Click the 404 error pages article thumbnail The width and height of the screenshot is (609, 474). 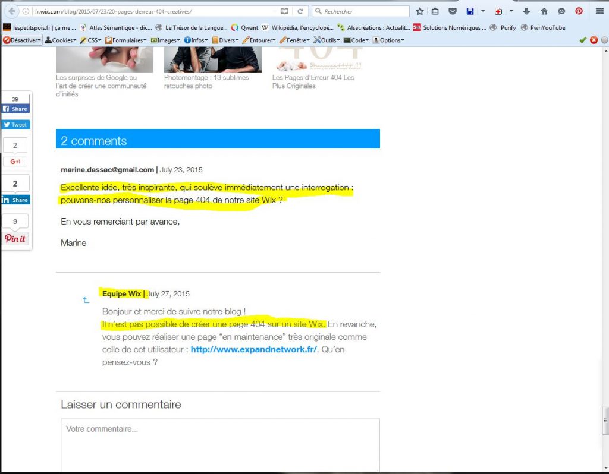(x=320, y=60)
